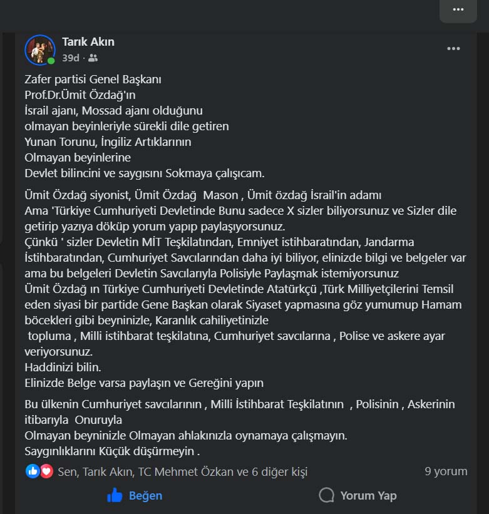Open the top-right three-dot overflow button
The width and height of the screenshot is (489, 514).
458,9
